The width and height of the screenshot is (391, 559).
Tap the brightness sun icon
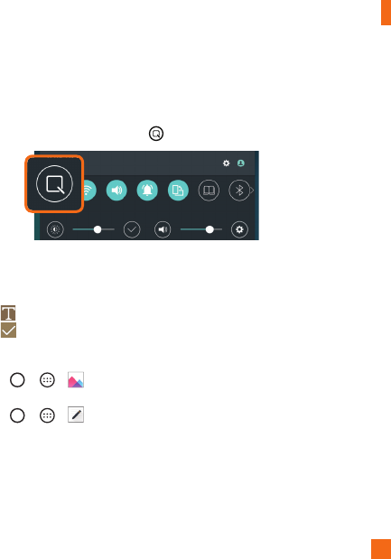55,229
